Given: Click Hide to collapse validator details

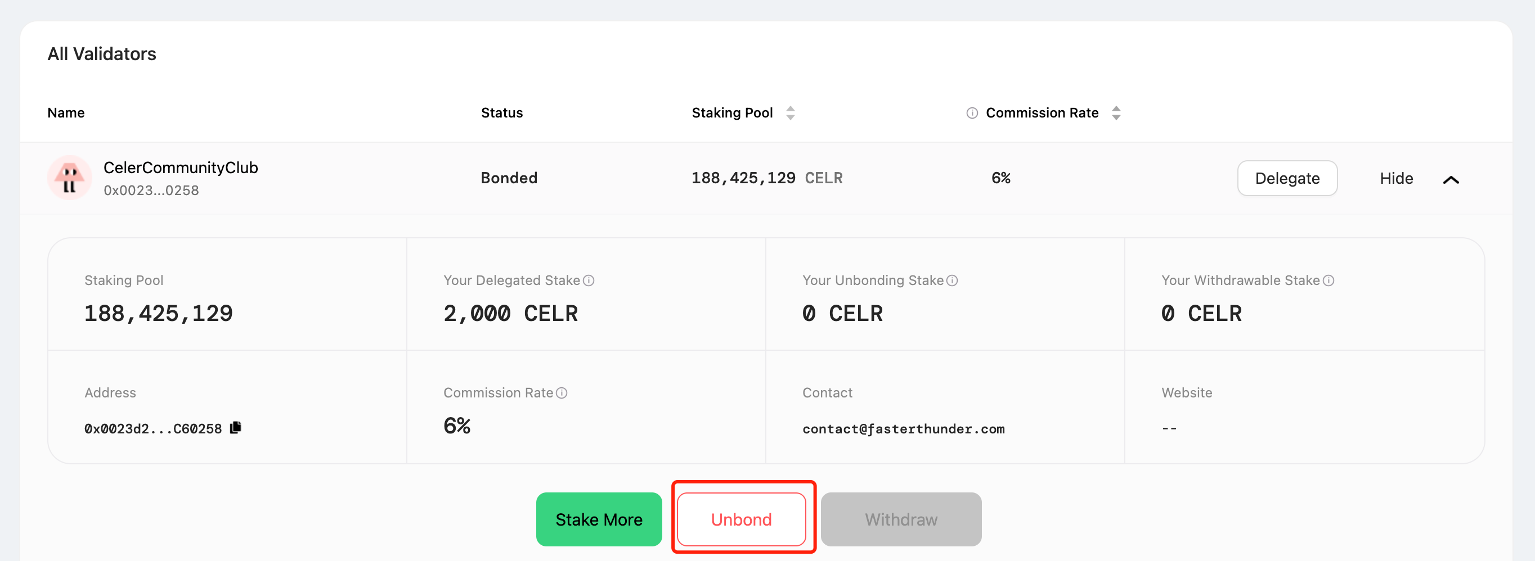Looking at the screenshot, I should tap(1396, 178).
